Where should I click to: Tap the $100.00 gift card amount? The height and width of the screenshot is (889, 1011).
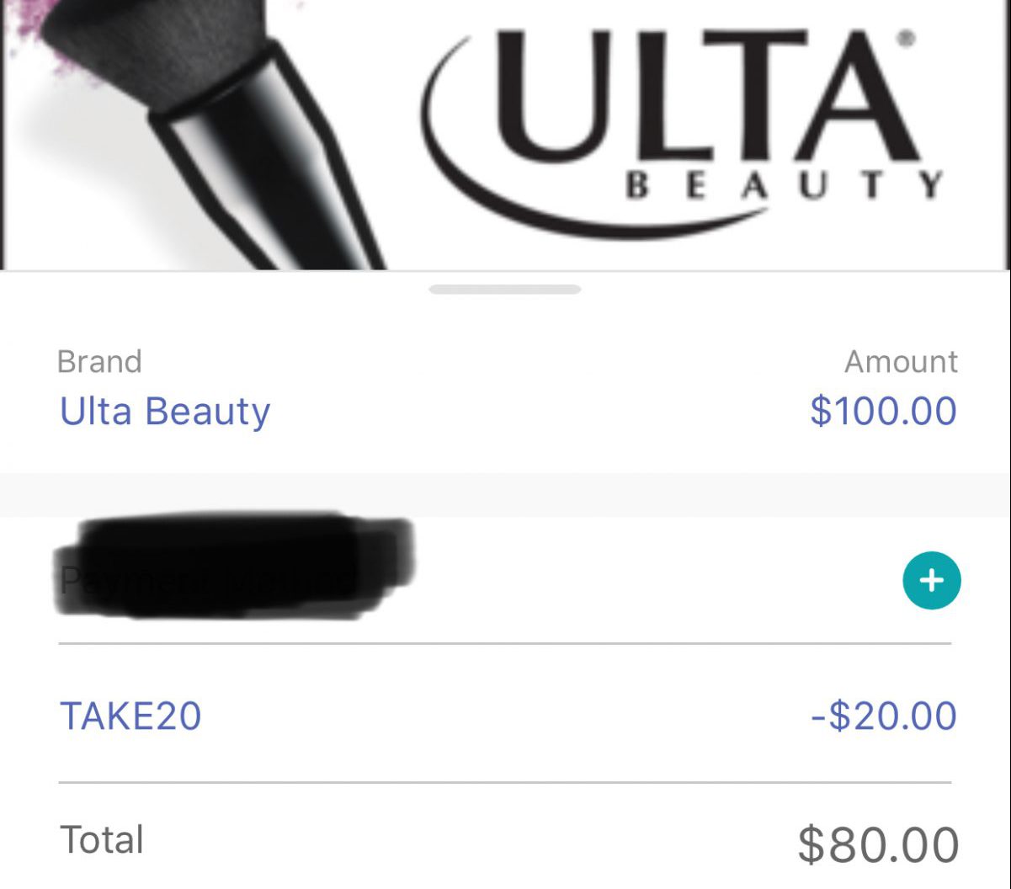click(883, 411)
